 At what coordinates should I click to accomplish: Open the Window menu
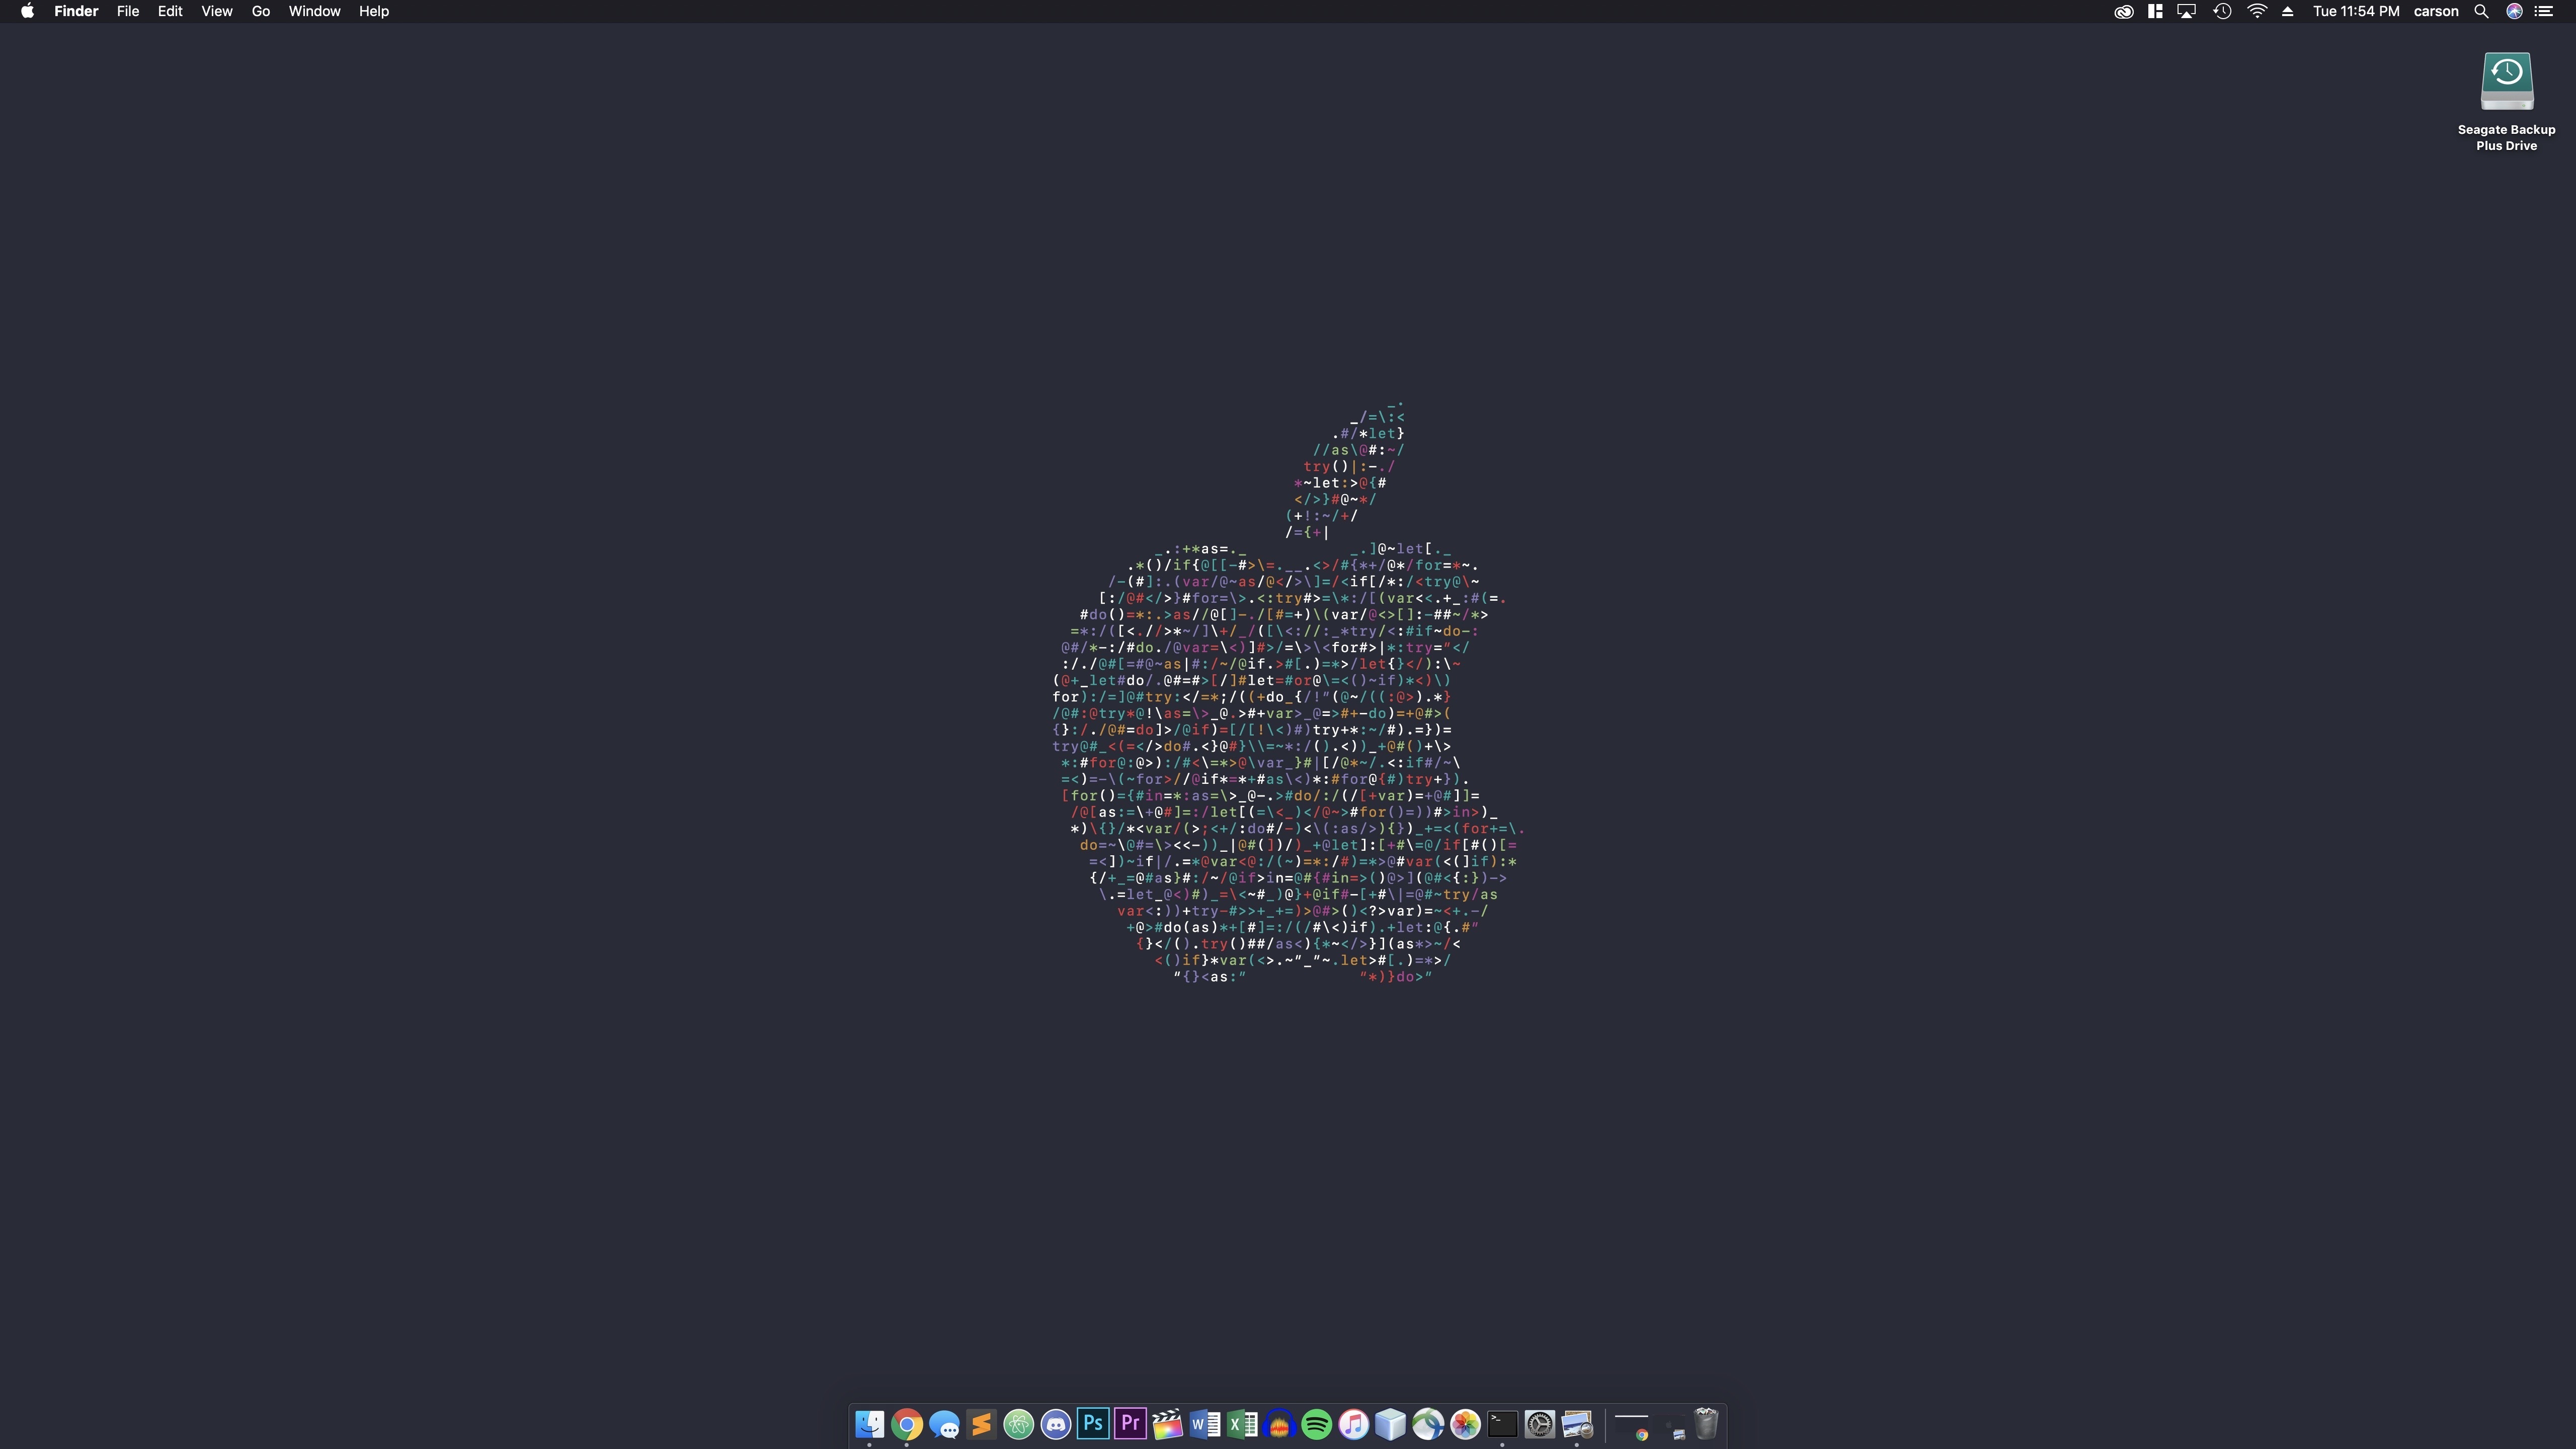pos(314,11)
